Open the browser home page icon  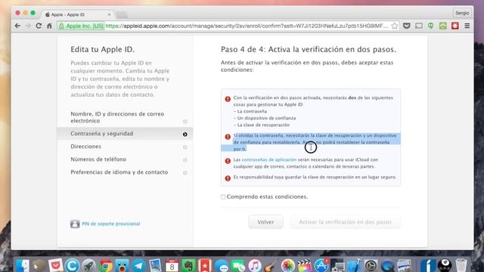49,26
